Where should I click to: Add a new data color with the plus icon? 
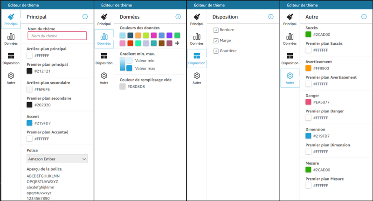pos(177,43)
